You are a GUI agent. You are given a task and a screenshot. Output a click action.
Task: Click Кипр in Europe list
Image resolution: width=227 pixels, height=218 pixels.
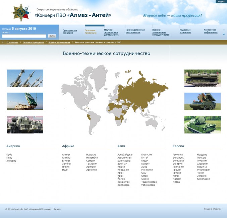click(x=176, y=176)
